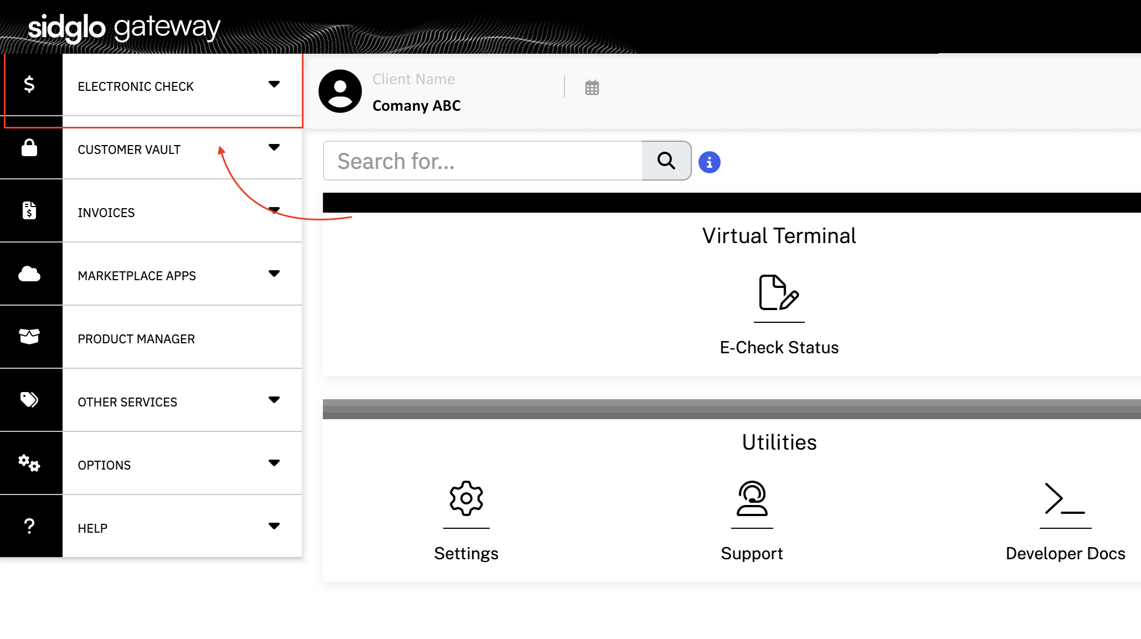Viewport: 1141px width, 639px height.
Task: Click the sidglo gateway logo
Action: (124, 27)
